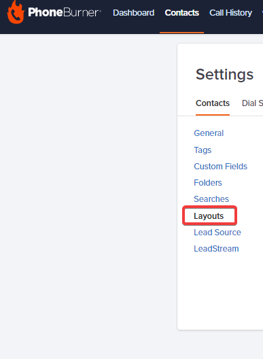The width and height of the screenshot is (263, 359).
Task: Open General contact settings
Action: point(209,133)
